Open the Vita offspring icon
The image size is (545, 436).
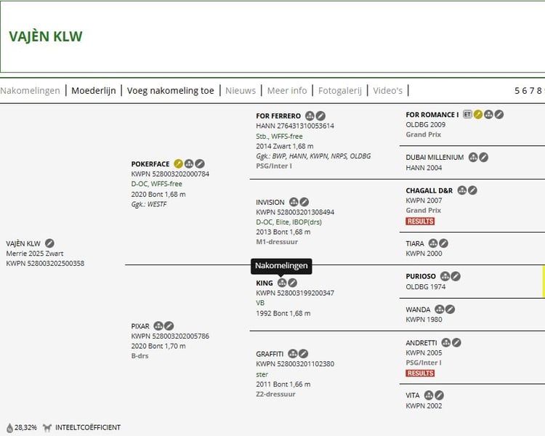pyautogui.click(x=429, y=395)
